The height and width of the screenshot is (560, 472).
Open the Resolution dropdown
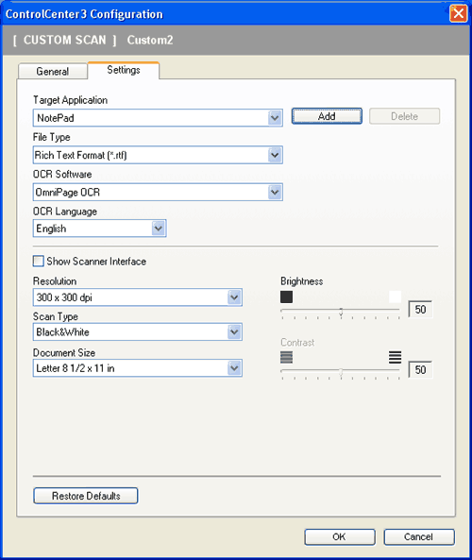(x=234, y=297)
